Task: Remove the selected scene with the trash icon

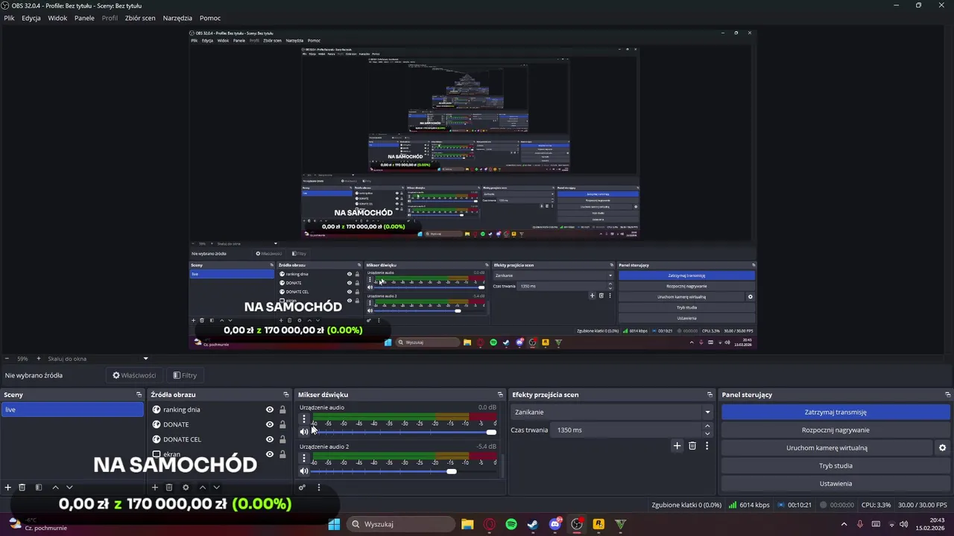Action: tap(22, 488)
